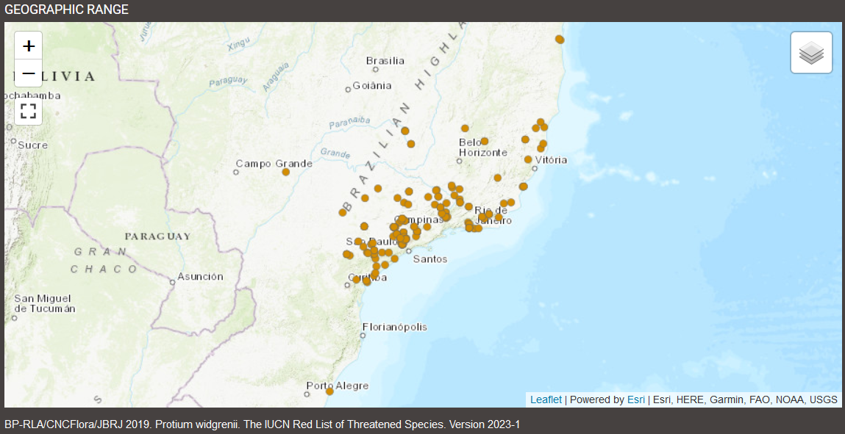Click the isolated northernmost coastal marker
Image resolution: width=845 pixels, height=434 pixels.
click(560, 39)
